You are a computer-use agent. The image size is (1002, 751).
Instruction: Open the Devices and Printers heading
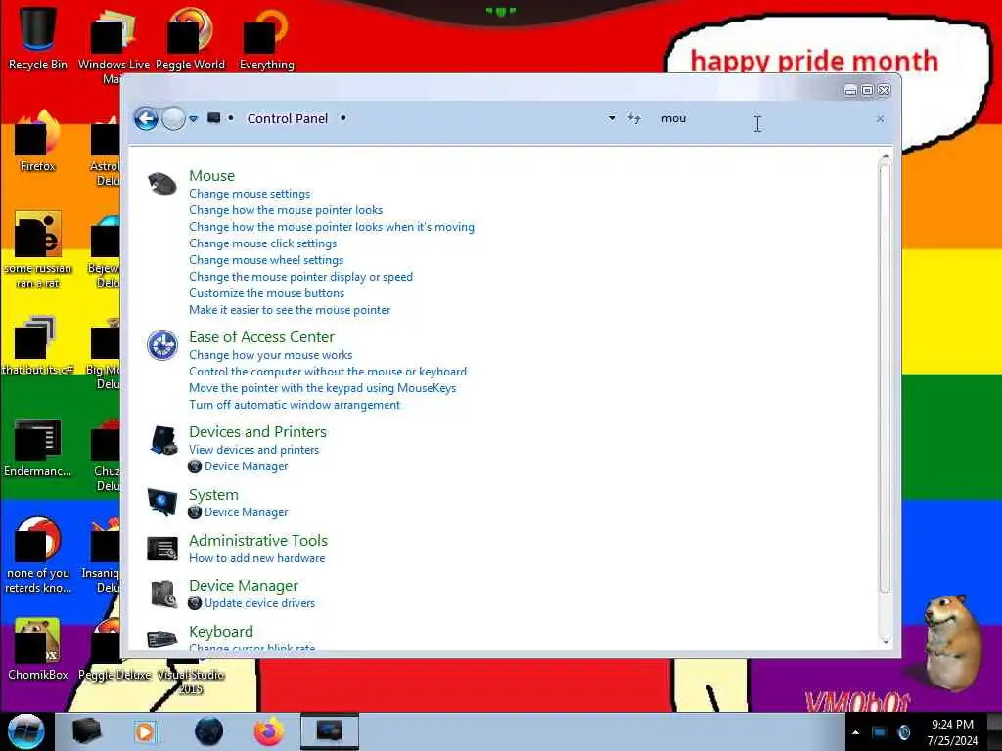tap(257, 431)
